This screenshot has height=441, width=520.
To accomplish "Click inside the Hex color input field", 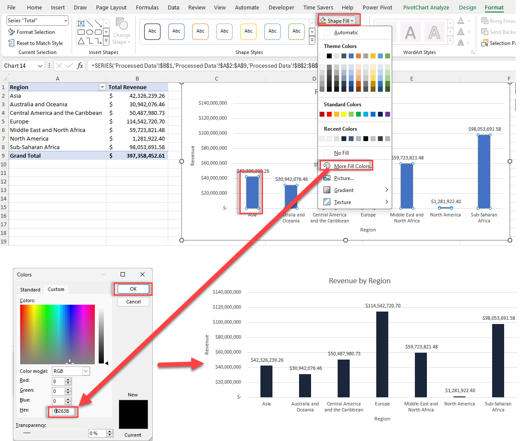I will click(62, 411).
